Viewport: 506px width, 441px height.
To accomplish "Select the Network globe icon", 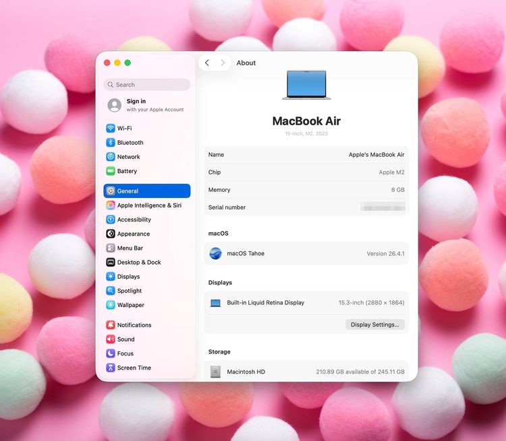I will click(111, 157).
